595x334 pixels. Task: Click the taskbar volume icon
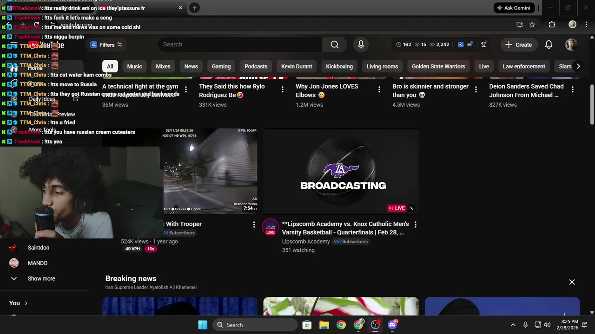click(547, 325)
